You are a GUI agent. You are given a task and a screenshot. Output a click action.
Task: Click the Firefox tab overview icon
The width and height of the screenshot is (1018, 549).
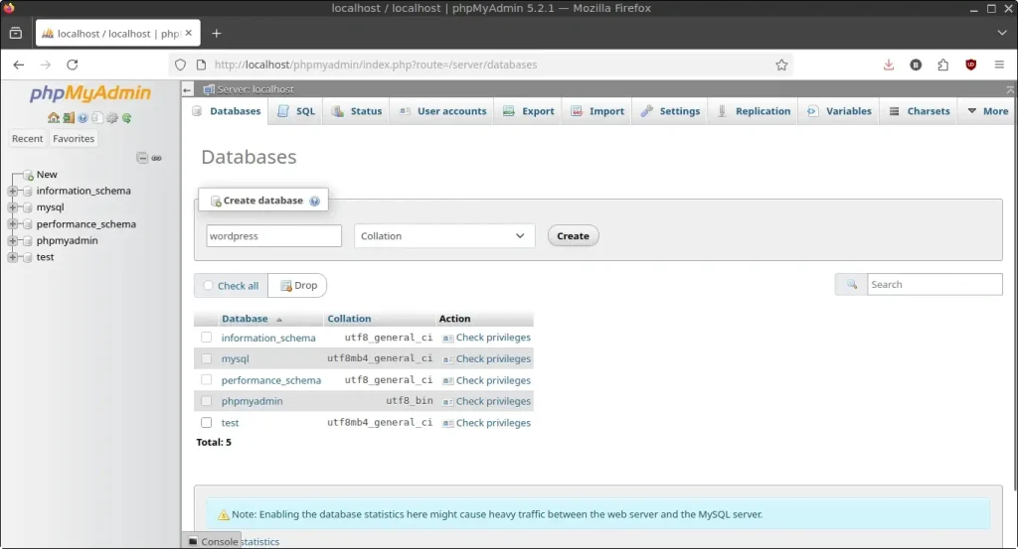click(x=16, y=33)
